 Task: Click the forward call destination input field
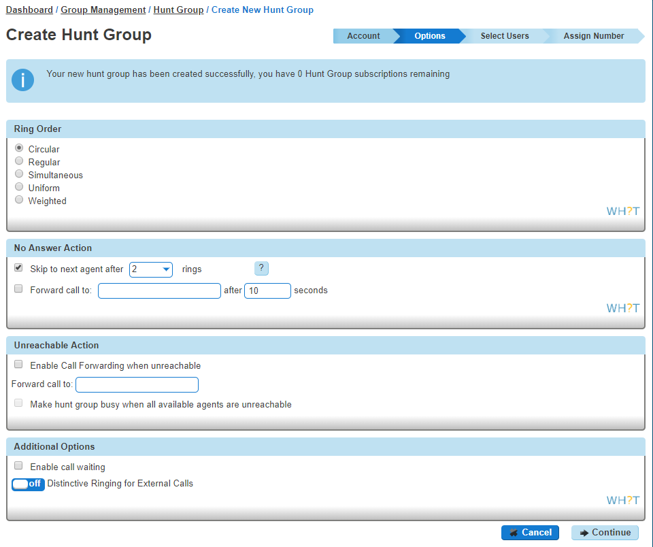[x=159, y=291]
